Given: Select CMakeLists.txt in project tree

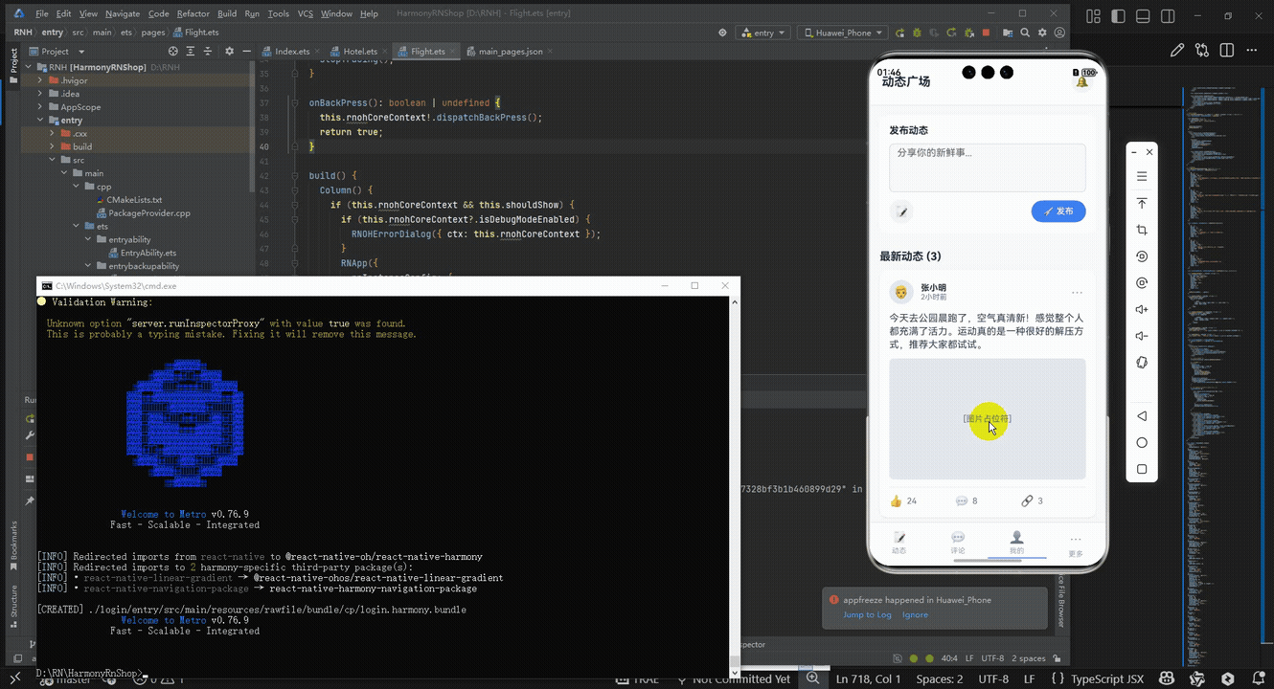Looking at the screenshot, I should (x=134, y=200).
